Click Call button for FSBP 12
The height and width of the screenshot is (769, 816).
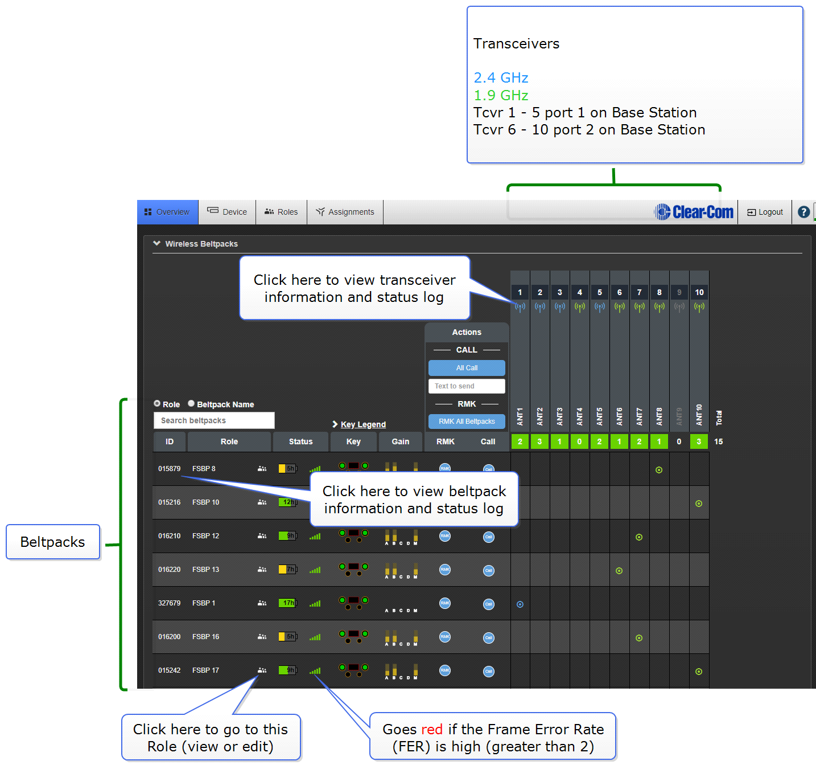click(489, 537)
